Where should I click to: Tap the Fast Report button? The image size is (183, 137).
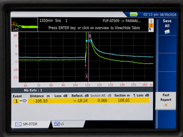coord(166,100)
